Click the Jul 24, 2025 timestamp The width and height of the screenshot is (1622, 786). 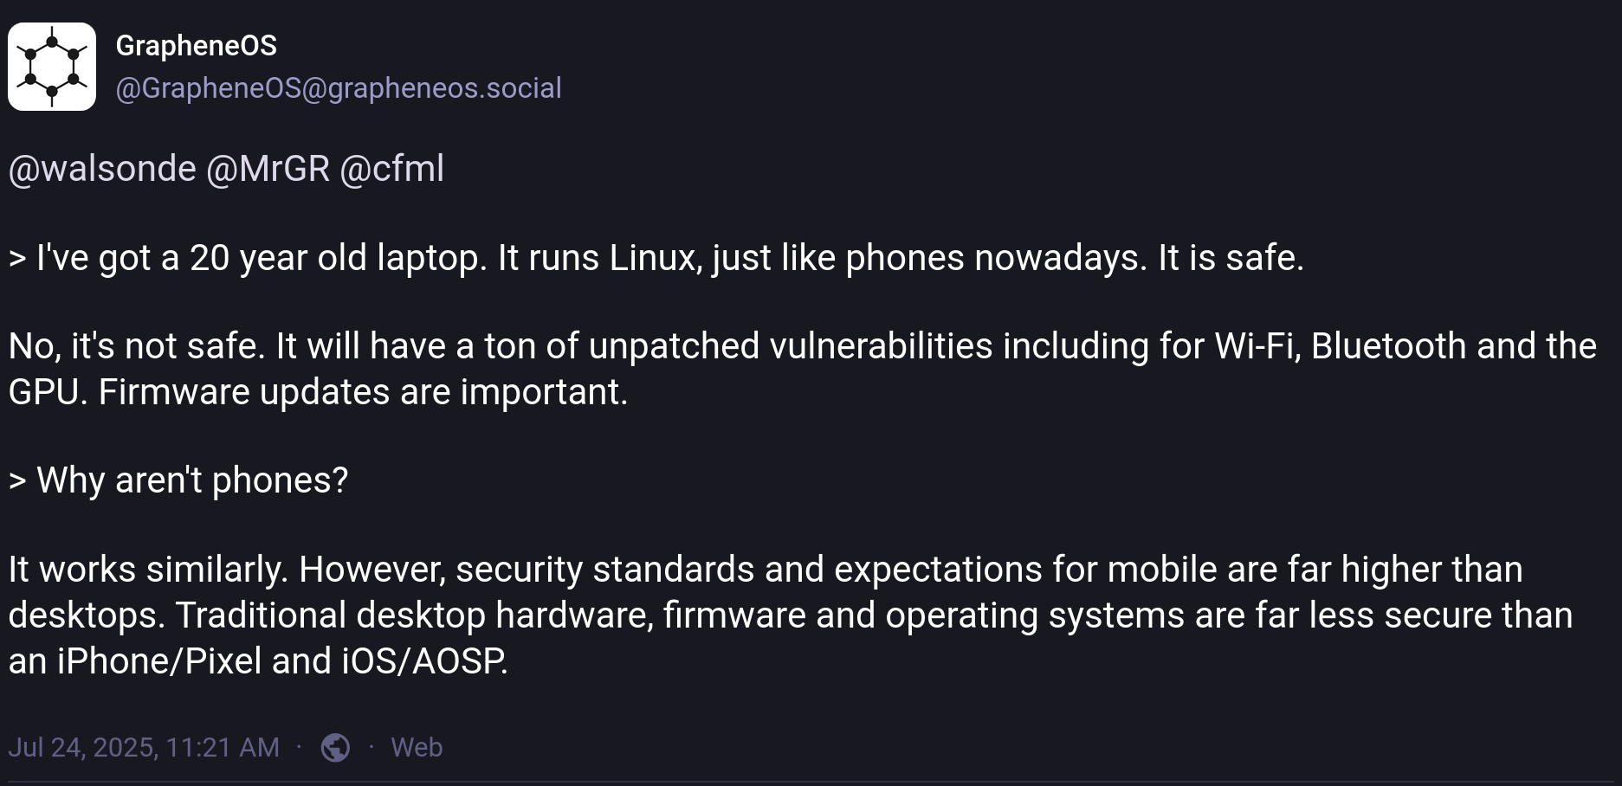[144, 747]
